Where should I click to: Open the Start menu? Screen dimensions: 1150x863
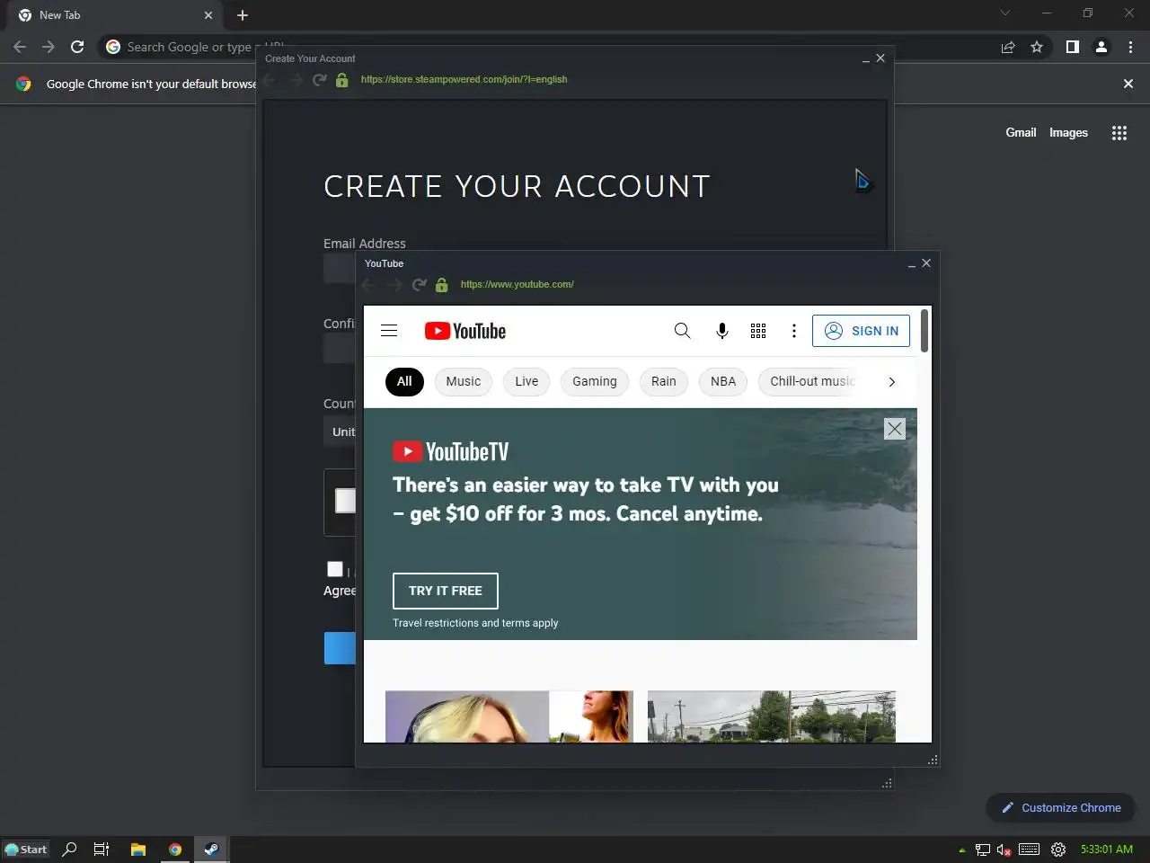(x=26, y=849)
